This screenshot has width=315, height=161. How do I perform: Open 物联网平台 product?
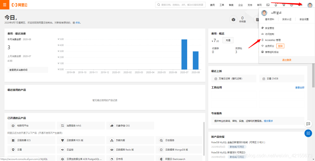31,126
